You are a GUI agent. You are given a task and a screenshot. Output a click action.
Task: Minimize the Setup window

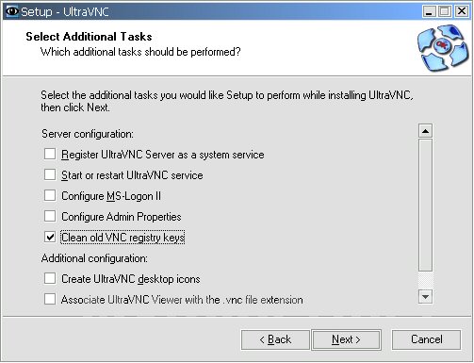[429, 11]
